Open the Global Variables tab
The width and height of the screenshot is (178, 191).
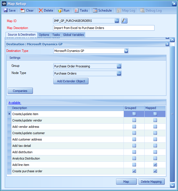74,35
